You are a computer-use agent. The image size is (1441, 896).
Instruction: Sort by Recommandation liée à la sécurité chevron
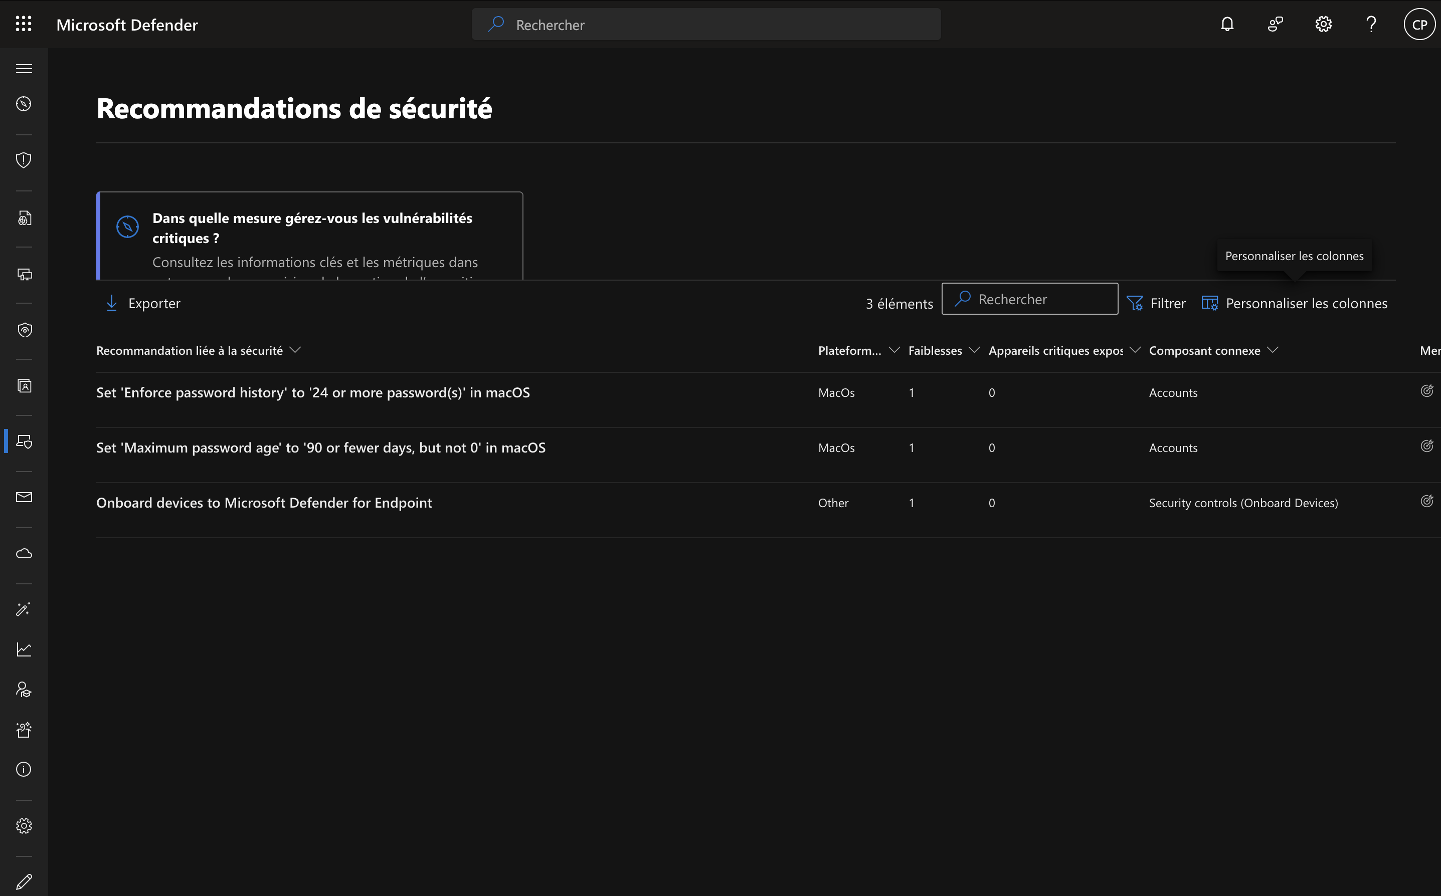295,350
